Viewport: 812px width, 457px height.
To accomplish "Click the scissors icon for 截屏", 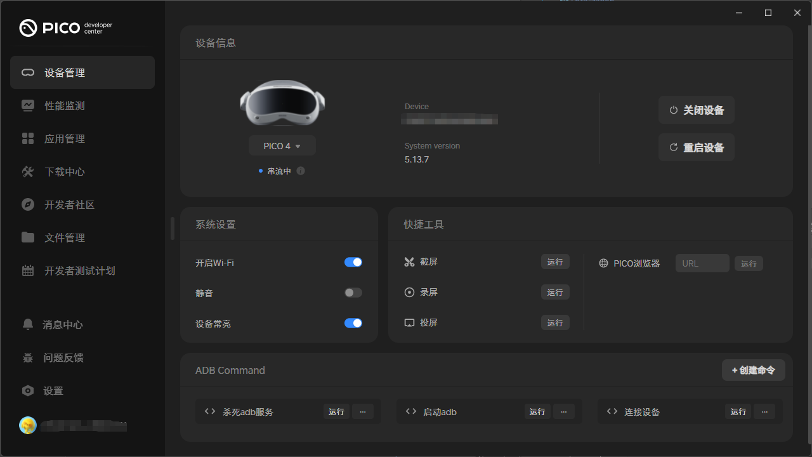I will (409, 262).
